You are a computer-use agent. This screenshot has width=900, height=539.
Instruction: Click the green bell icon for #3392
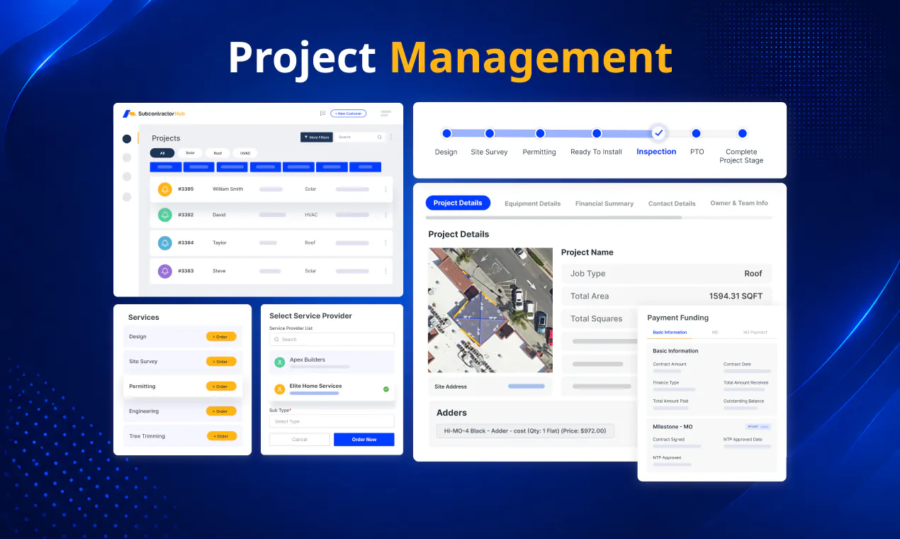[x=165, y=215]
